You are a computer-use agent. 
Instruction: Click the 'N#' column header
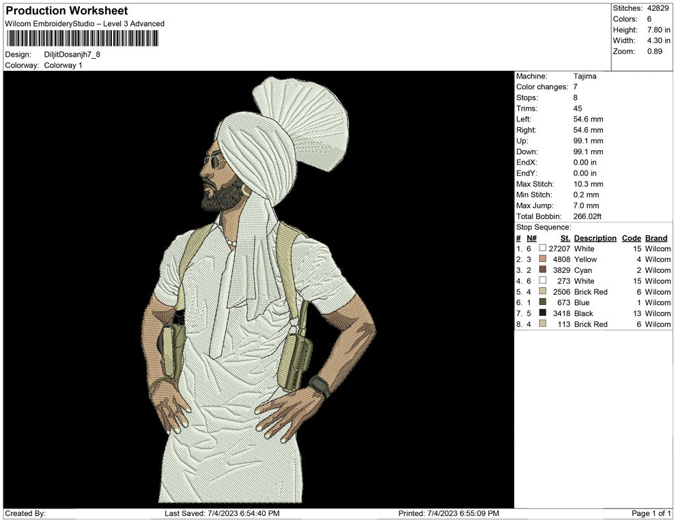(x=531, y=237)
